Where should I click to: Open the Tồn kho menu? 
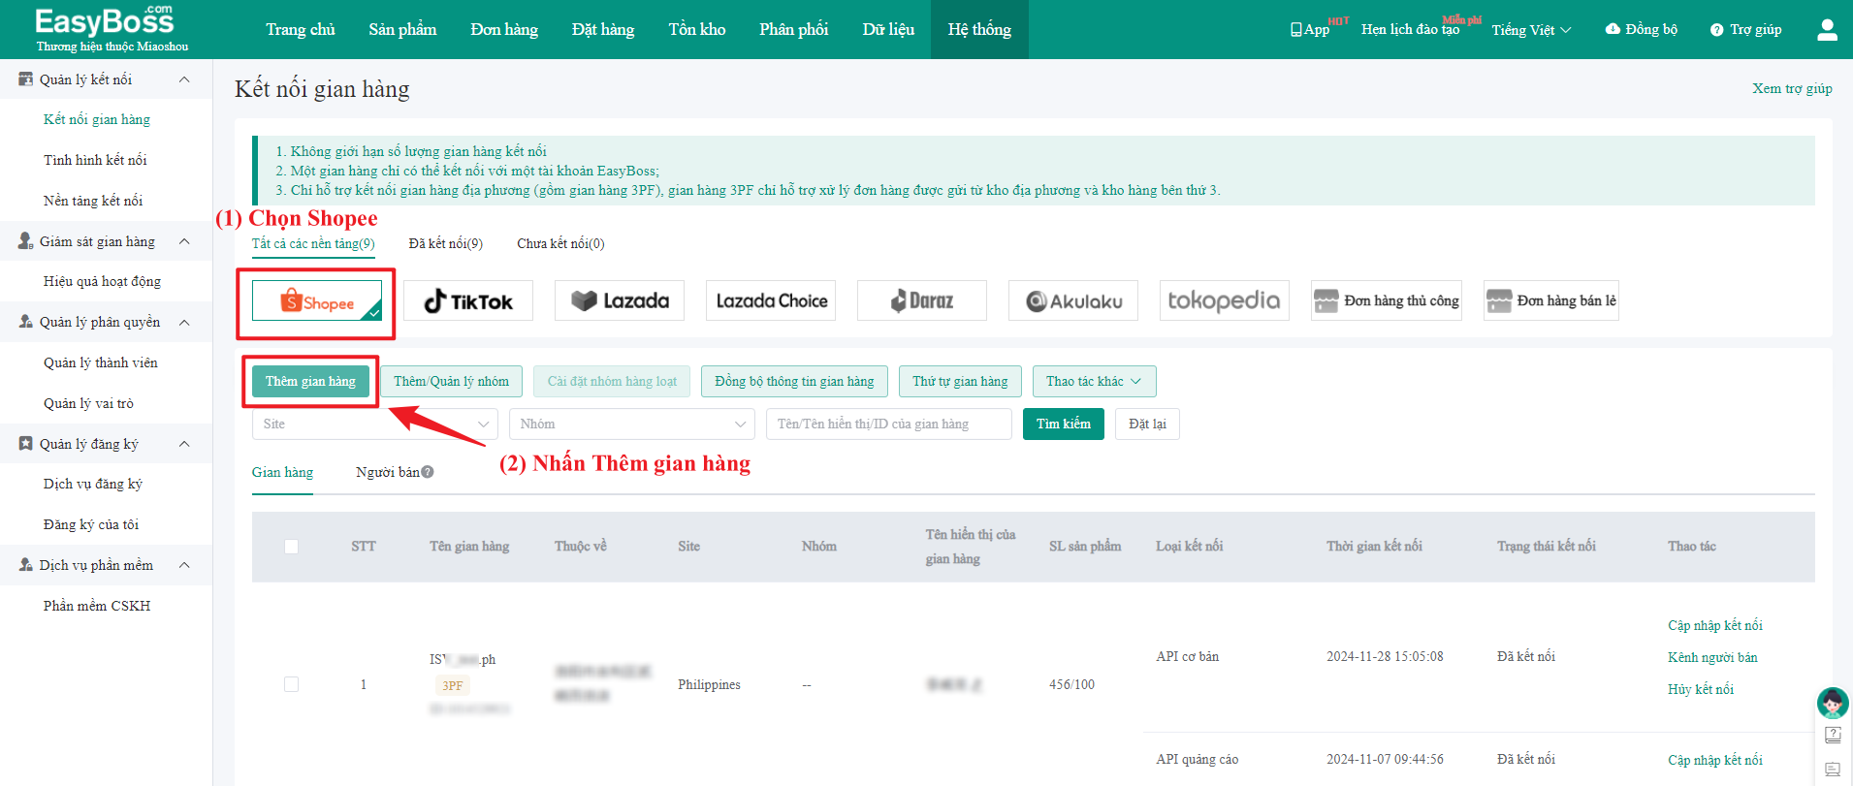(x=697, y=30)
